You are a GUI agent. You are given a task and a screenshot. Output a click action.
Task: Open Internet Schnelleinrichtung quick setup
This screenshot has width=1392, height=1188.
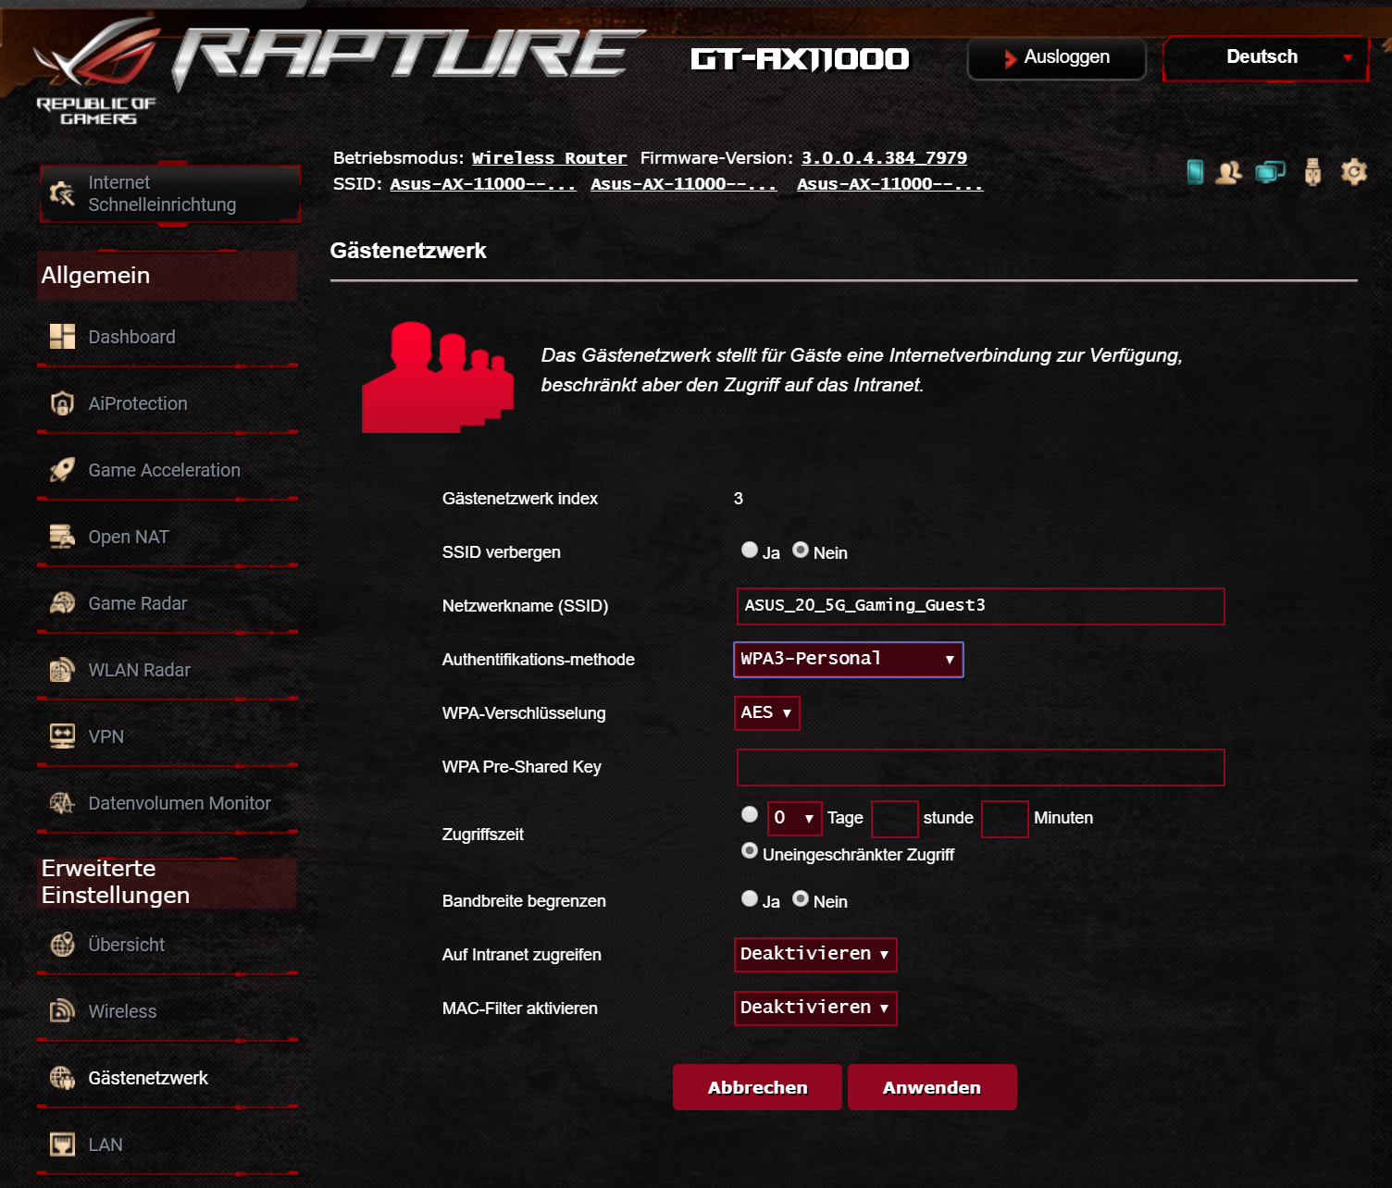pyautogui.click(x=170, y=193)
